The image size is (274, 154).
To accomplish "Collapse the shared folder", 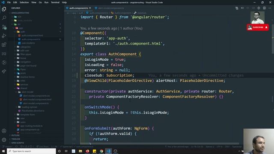I will pos(24,88).
